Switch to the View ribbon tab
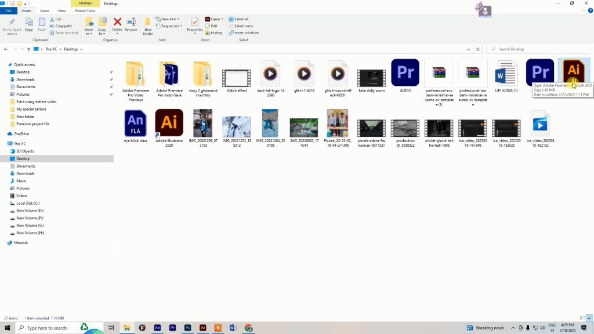The height and width of the screenshot is (334, 594). (x=61, y=11)
